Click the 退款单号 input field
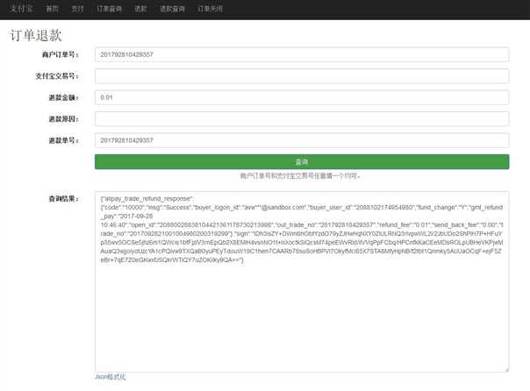Image resolution: width=530 pixels, height=391 pixels. pos(302,140)
